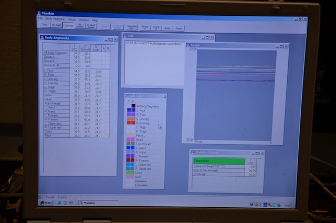This screenshot has width=336, height=223.
Task: Click the Head color swatch
Action: [x=130, y=139]
